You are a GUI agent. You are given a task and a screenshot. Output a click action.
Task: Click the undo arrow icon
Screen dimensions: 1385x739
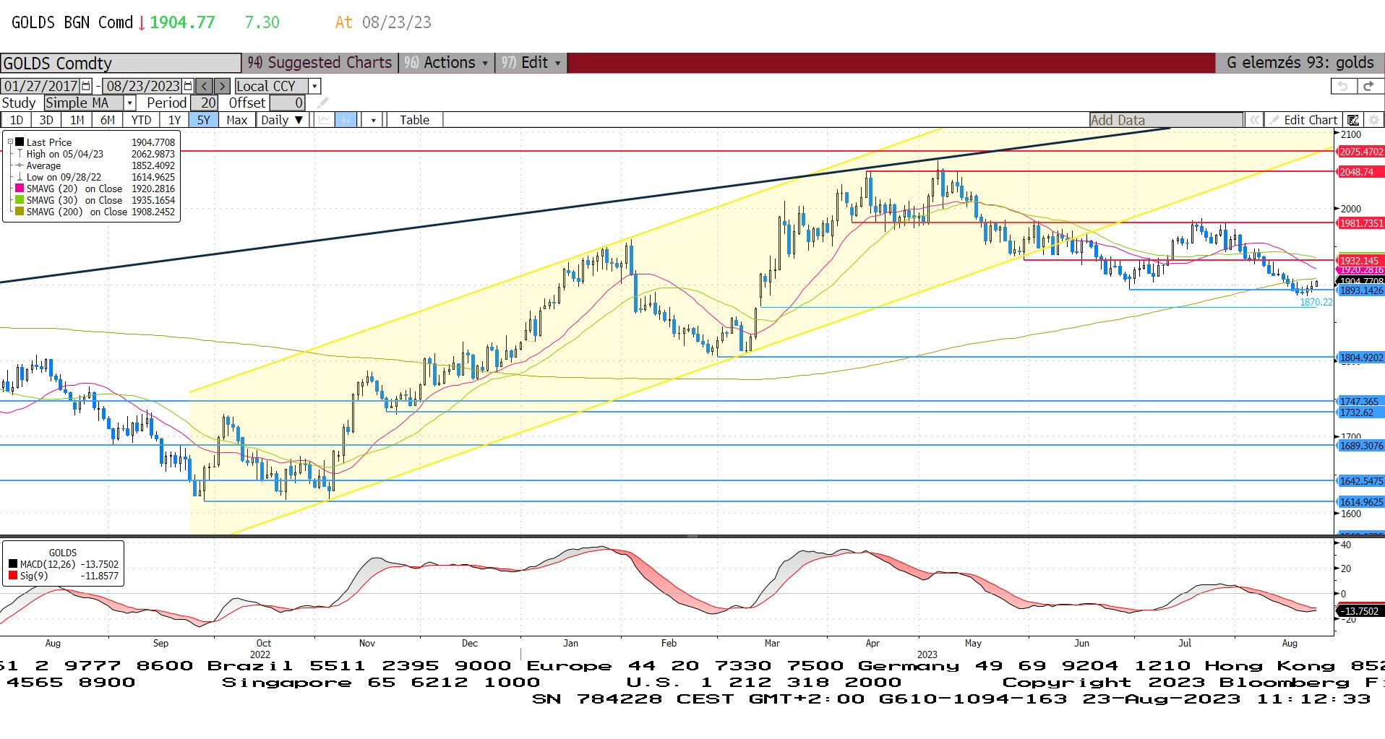[x=1342, y=86]
